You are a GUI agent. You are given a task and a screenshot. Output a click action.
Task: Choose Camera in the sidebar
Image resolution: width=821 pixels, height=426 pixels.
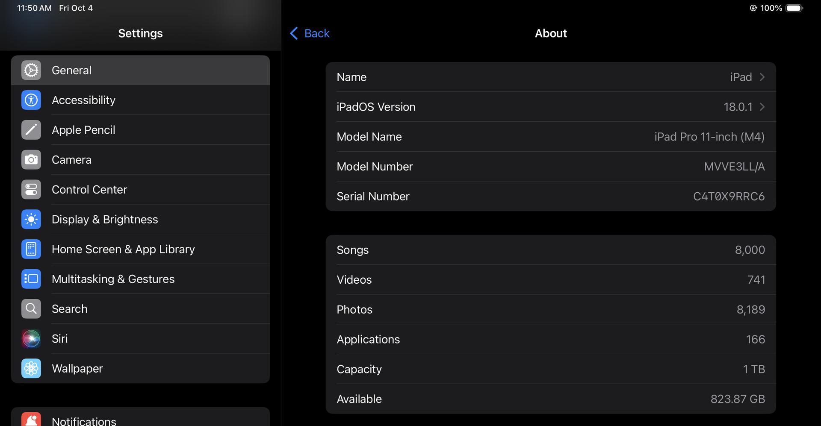point(140,160)
